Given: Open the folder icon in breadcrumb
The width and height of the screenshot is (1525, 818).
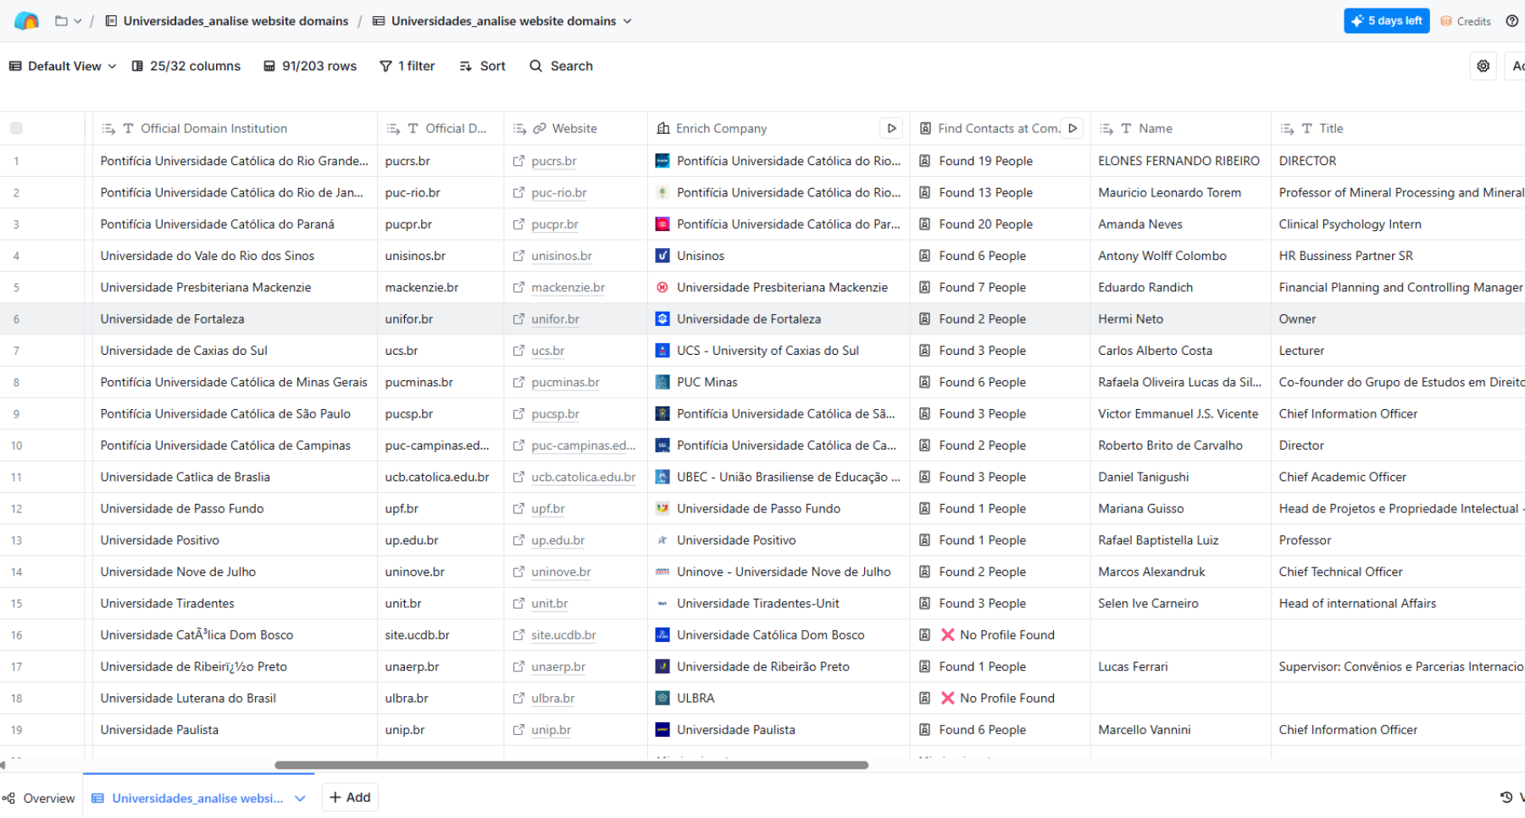Looking at the screenshot, I should pyautogui.click(x=61, y=21).
